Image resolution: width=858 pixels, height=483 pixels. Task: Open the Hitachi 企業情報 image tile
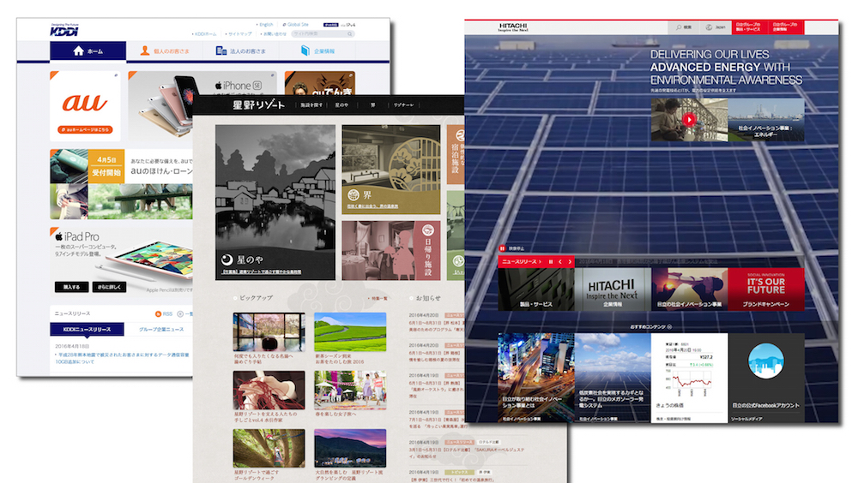point(613,289)
